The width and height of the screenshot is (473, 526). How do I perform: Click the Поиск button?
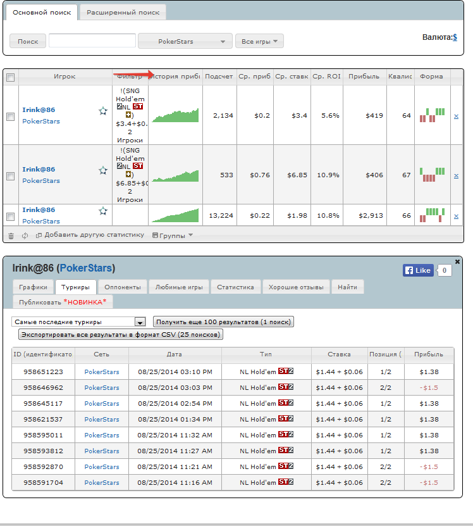click(x=28, y=41)
